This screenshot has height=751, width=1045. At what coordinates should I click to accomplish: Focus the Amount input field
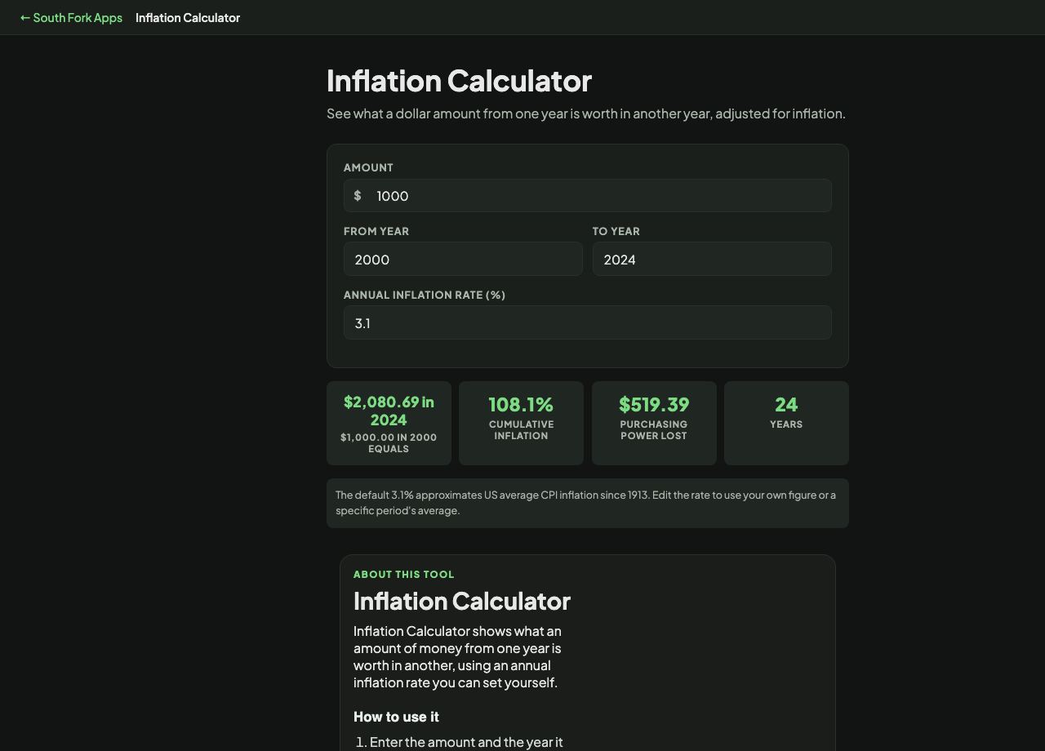tap(588, 196)
